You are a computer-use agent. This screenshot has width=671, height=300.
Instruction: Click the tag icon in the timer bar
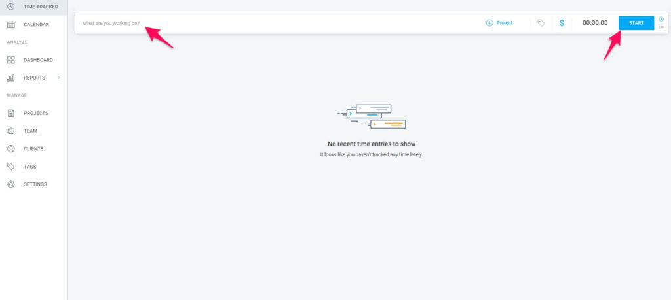coord(541,23)
